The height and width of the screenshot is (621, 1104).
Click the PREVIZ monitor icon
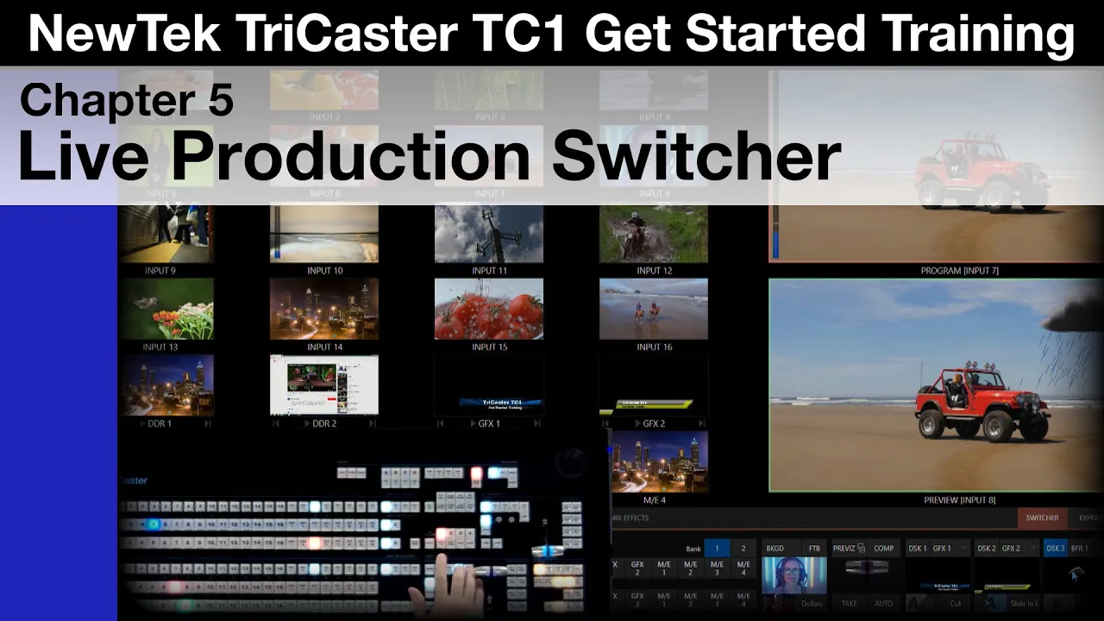click(x=861, y=549)
